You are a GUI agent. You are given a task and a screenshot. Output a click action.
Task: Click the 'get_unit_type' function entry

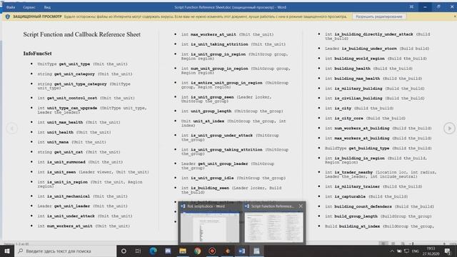click(82, 64)
